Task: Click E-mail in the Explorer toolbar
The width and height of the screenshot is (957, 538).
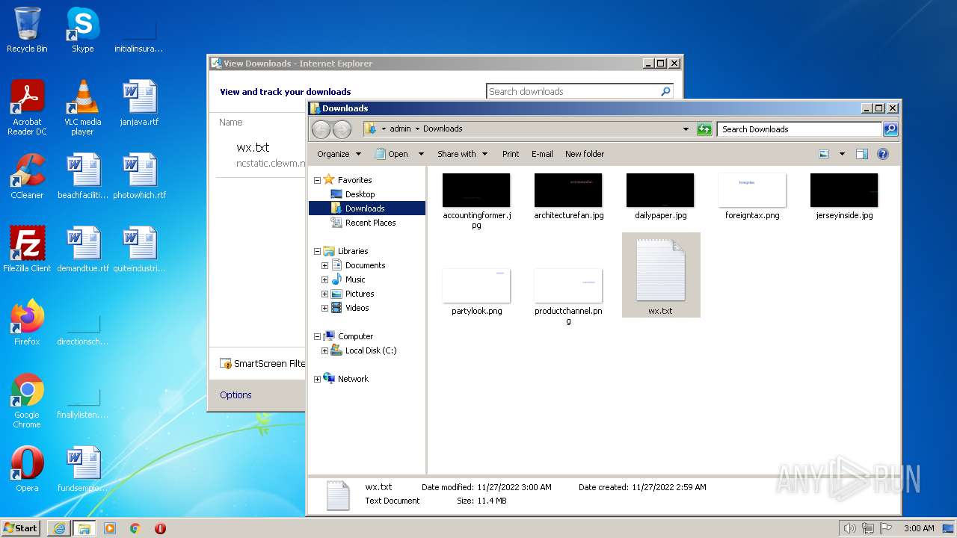Action: click(x=542, y=154)
